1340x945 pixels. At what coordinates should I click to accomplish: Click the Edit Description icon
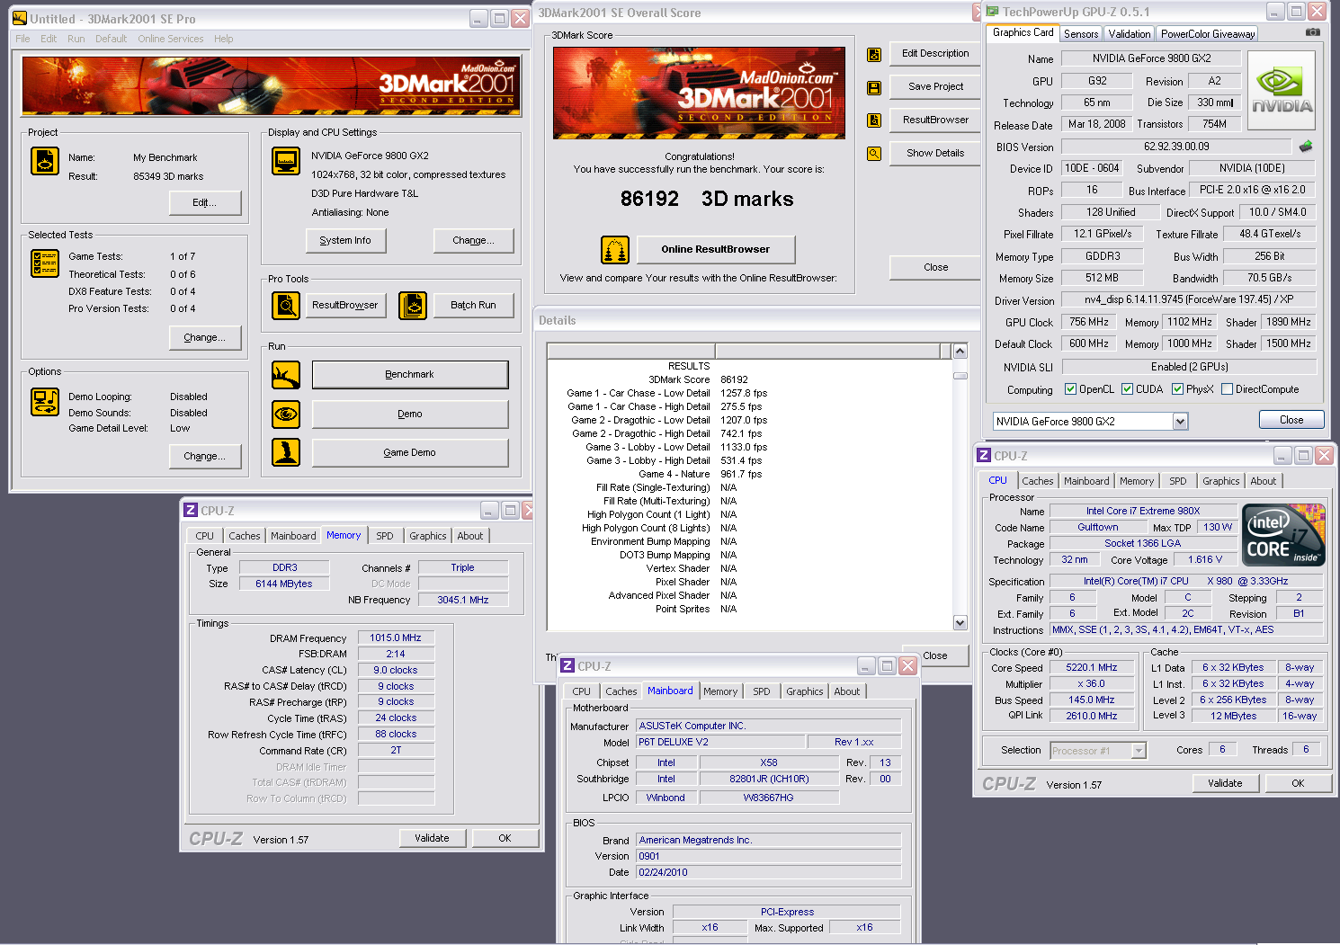tap(873, 55)
